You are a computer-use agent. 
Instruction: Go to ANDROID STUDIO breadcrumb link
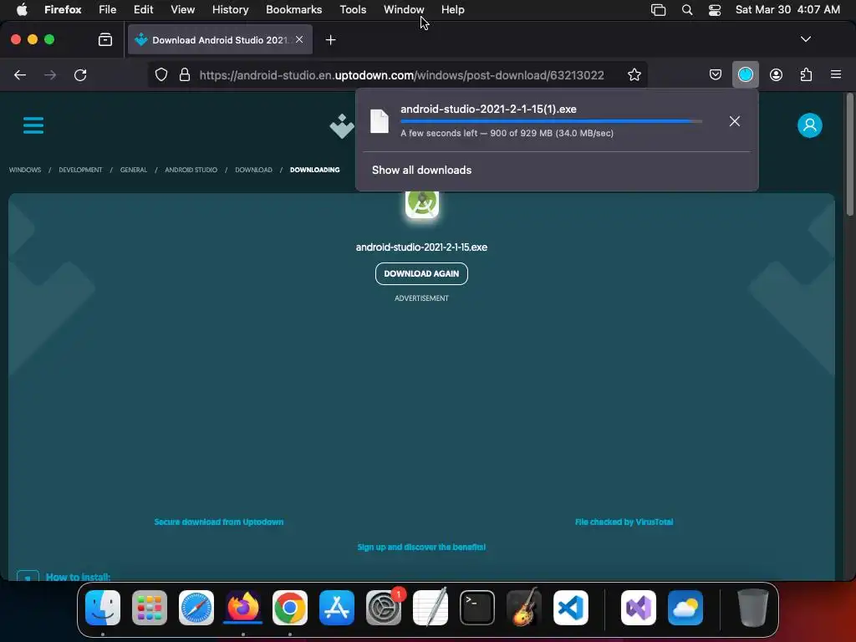coord(191,170)
